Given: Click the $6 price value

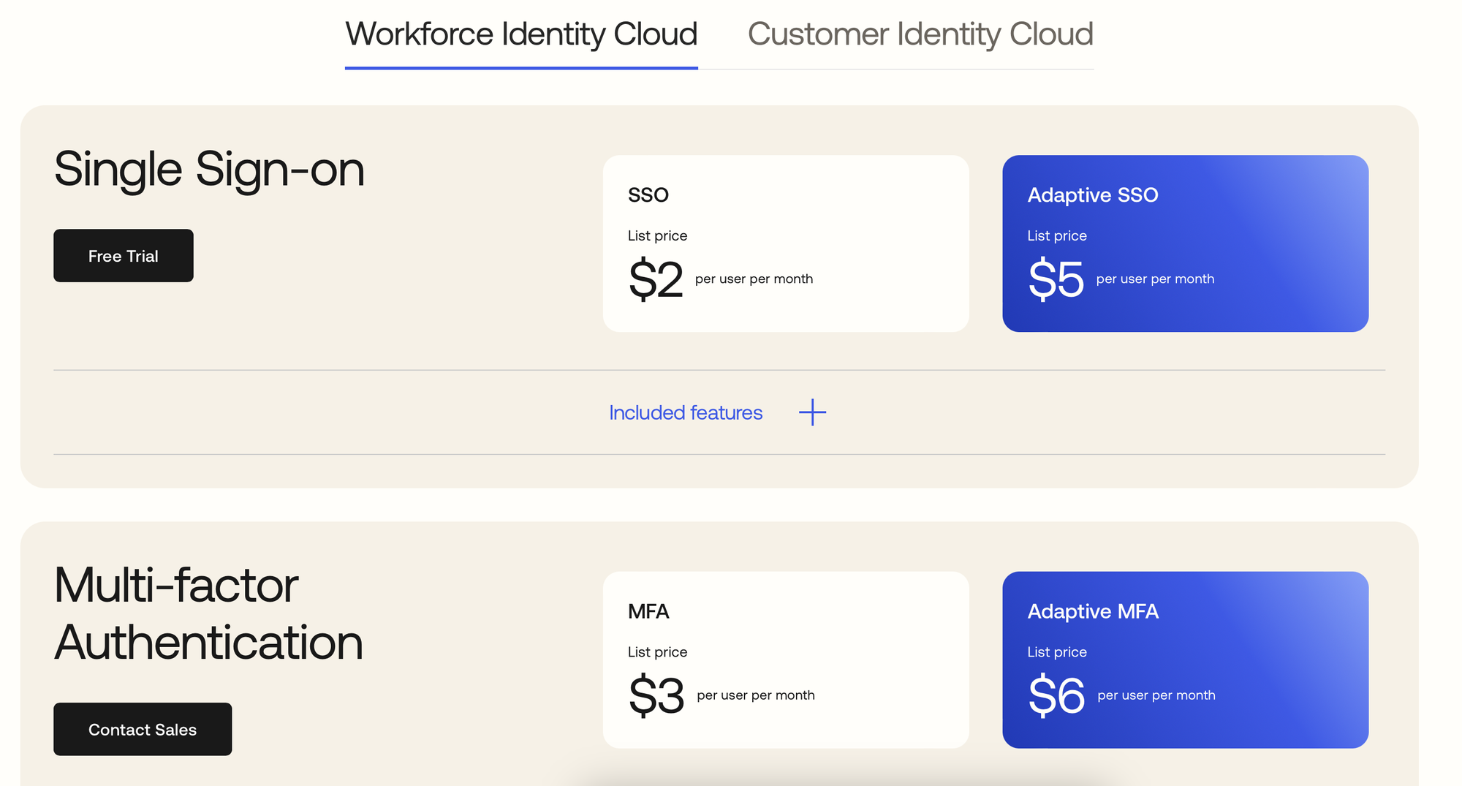Looking at the screenshot, I should pyautogui.click(x=1056, y=695).
